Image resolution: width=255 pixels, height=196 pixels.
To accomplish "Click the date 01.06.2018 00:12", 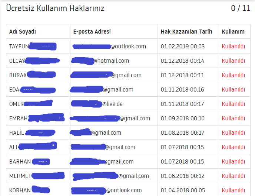I will click(x=182, y=176).
